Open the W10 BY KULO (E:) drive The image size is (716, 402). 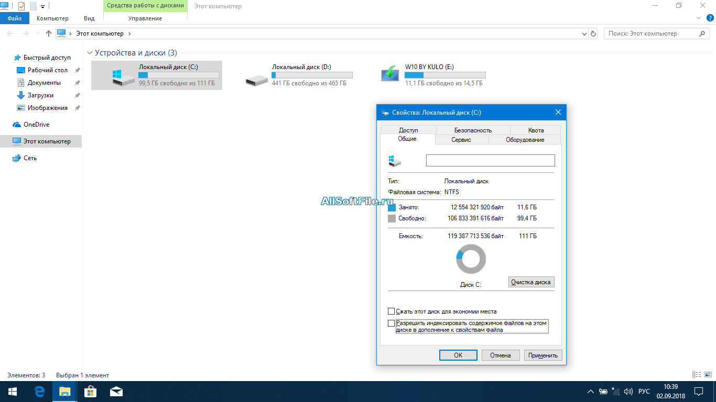[390, 75]
